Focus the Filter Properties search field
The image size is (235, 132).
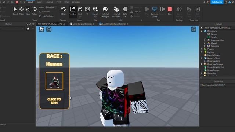217,85
